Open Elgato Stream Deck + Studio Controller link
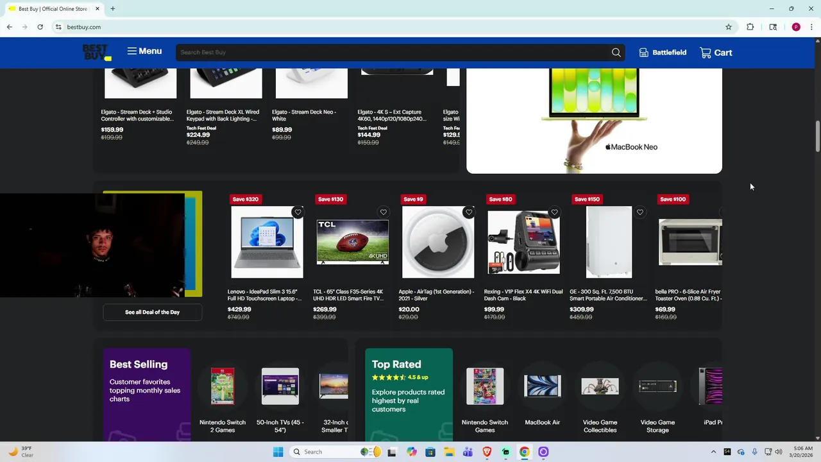 pos(137,116)
